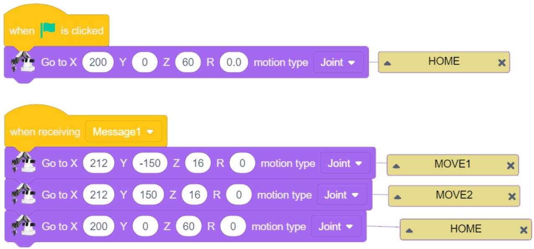Screen dimensions: 534x249
Task: Click the MOVE1 comment text
Action: pyautogui.click(x=452, y=164)
